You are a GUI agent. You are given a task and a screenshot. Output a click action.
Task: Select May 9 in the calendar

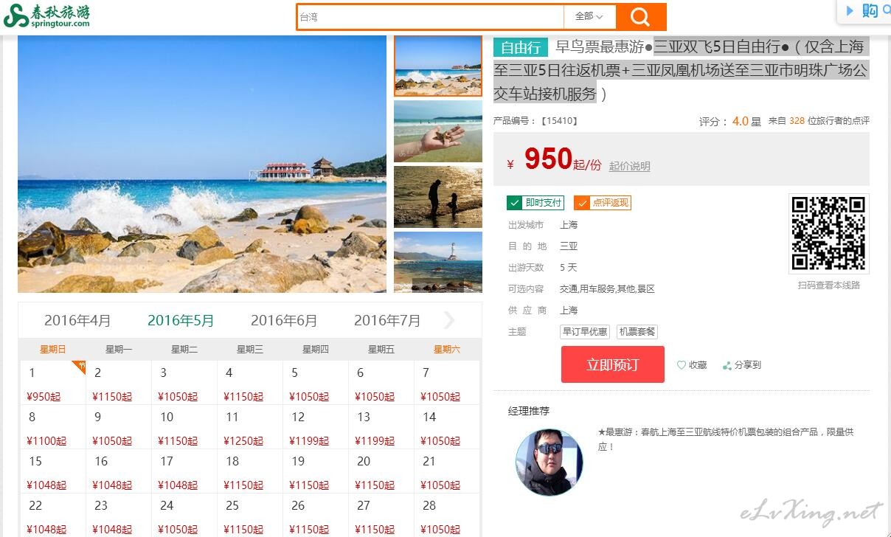pyautogui.click(x=119, y=427)
